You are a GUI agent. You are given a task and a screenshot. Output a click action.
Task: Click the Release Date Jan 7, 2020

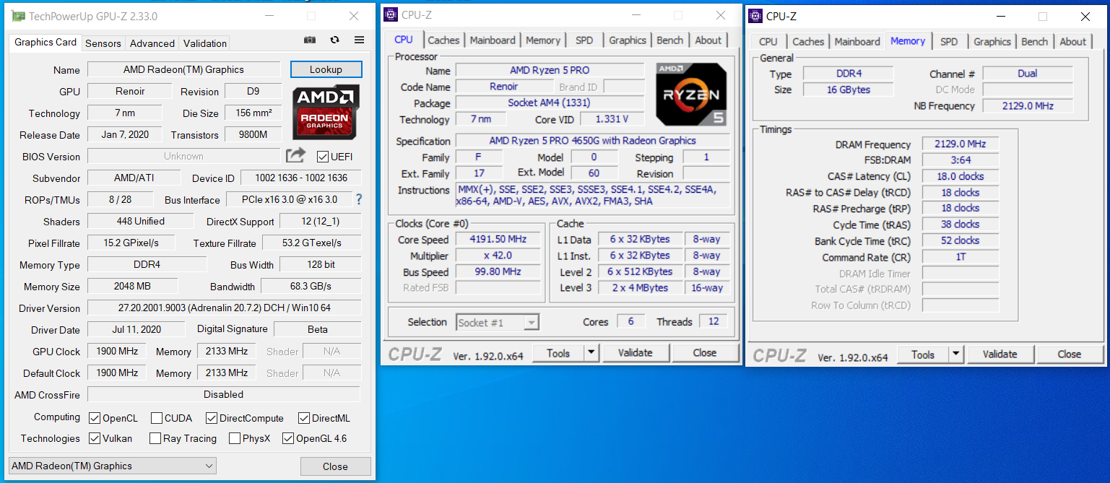click(126, 134)
